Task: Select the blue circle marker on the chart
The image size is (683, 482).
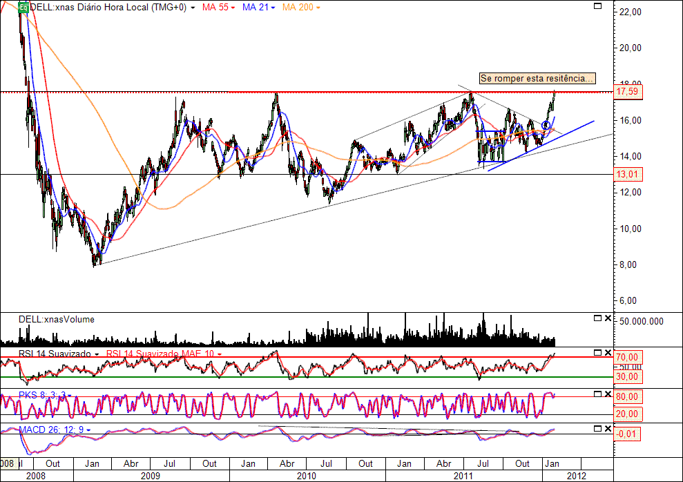Action: (x=546, y=125)
